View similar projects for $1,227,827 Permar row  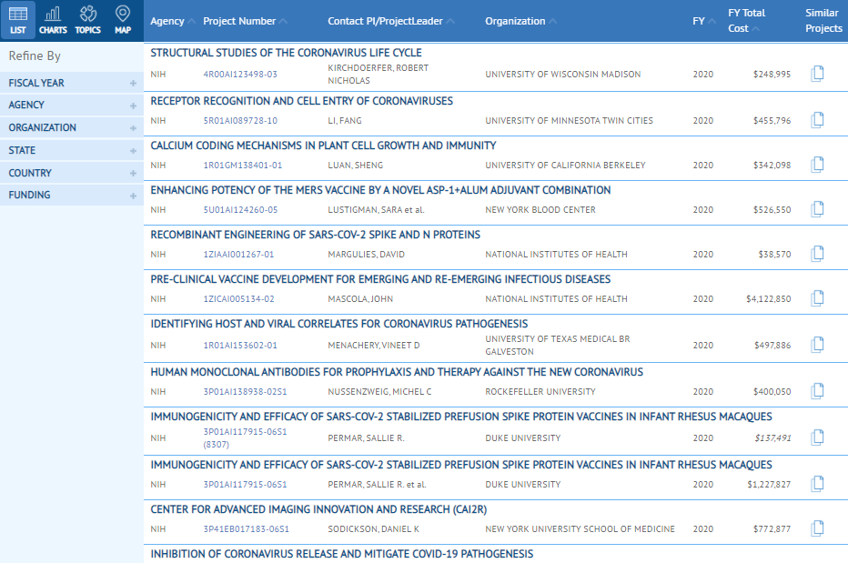818,484
